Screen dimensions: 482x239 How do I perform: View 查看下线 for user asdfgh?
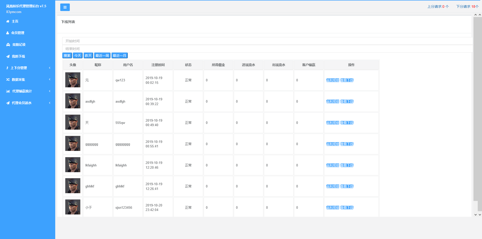pyautogui.click(x=347, y=102)
